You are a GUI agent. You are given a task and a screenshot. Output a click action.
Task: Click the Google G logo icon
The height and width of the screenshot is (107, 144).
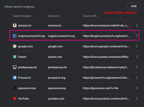click(15, 46)
